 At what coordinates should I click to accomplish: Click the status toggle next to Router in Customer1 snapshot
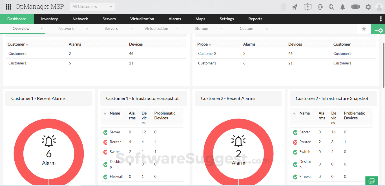105,142
